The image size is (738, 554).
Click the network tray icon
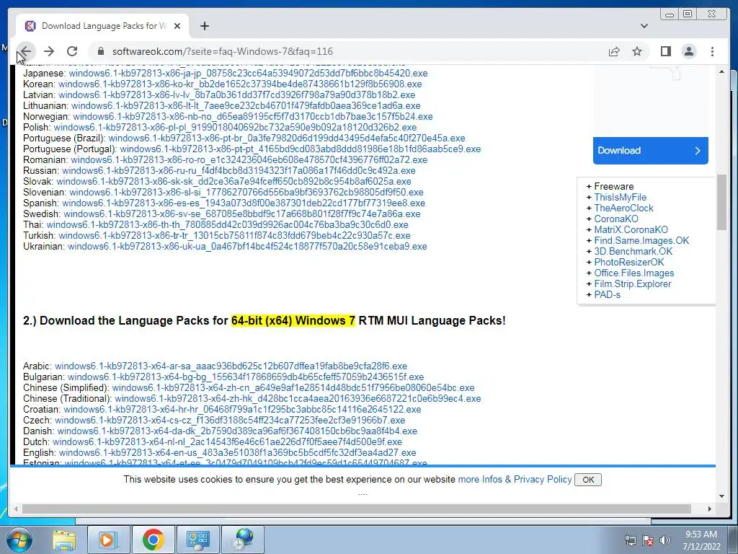630,540
